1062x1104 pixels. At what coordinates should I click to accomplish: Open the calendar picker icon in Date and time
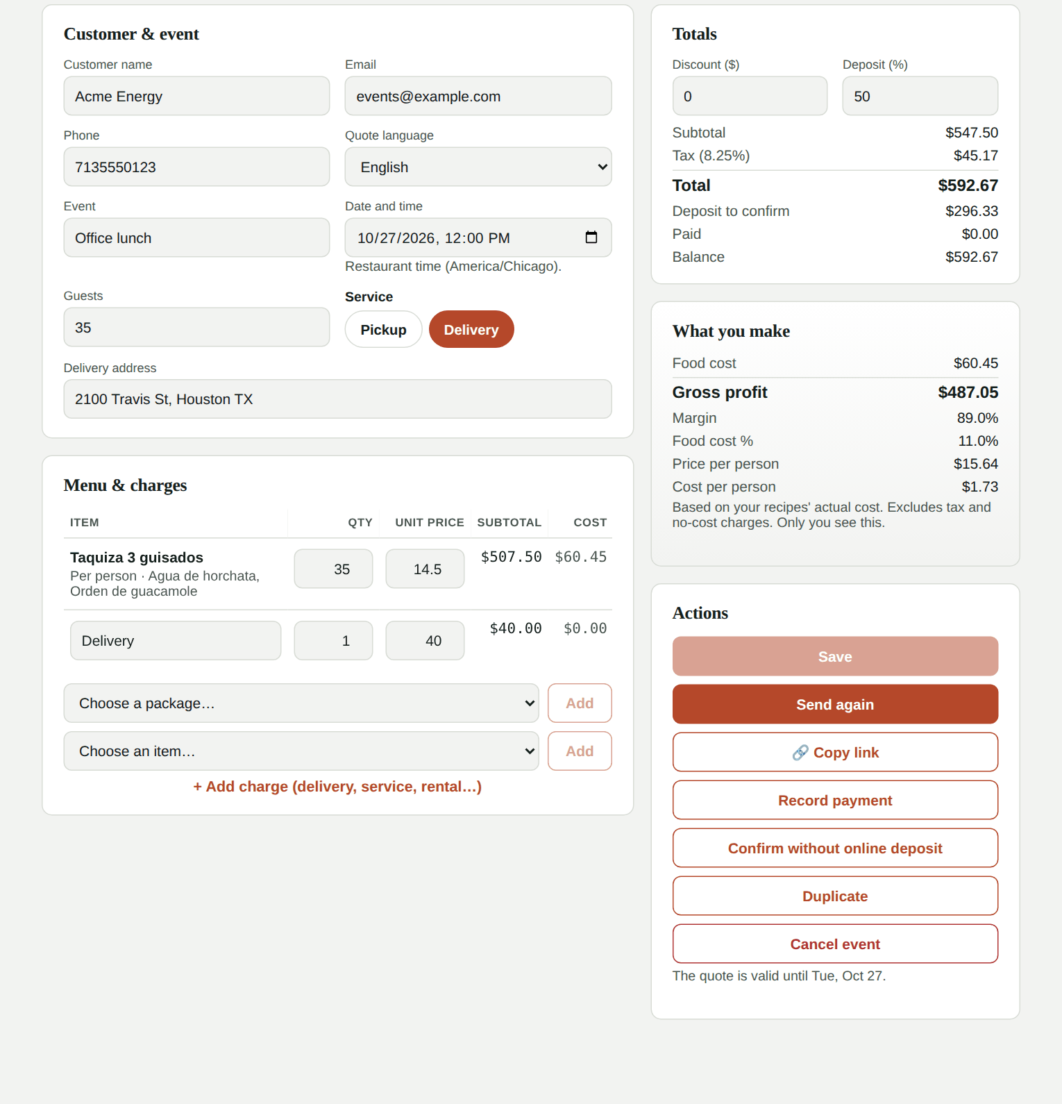591,237
